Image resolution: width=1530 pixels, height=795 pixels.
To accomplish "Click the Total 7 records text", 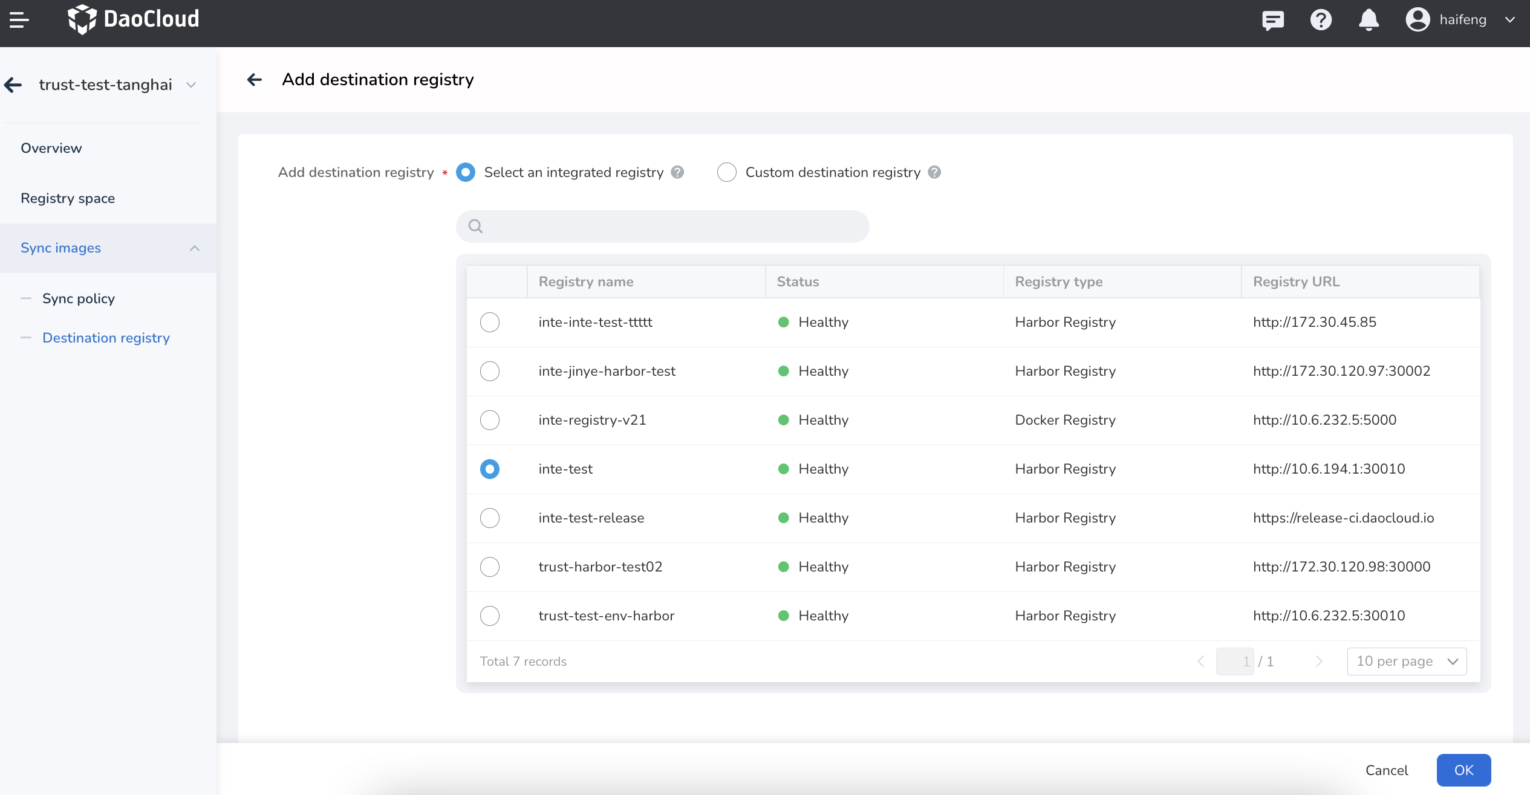I will click(x=523, y=661).
